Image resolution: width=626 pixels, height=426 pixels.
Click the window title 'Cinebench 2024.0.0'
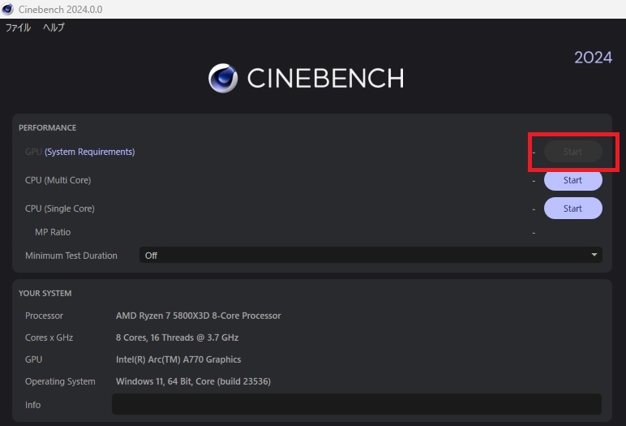point(60,9)
